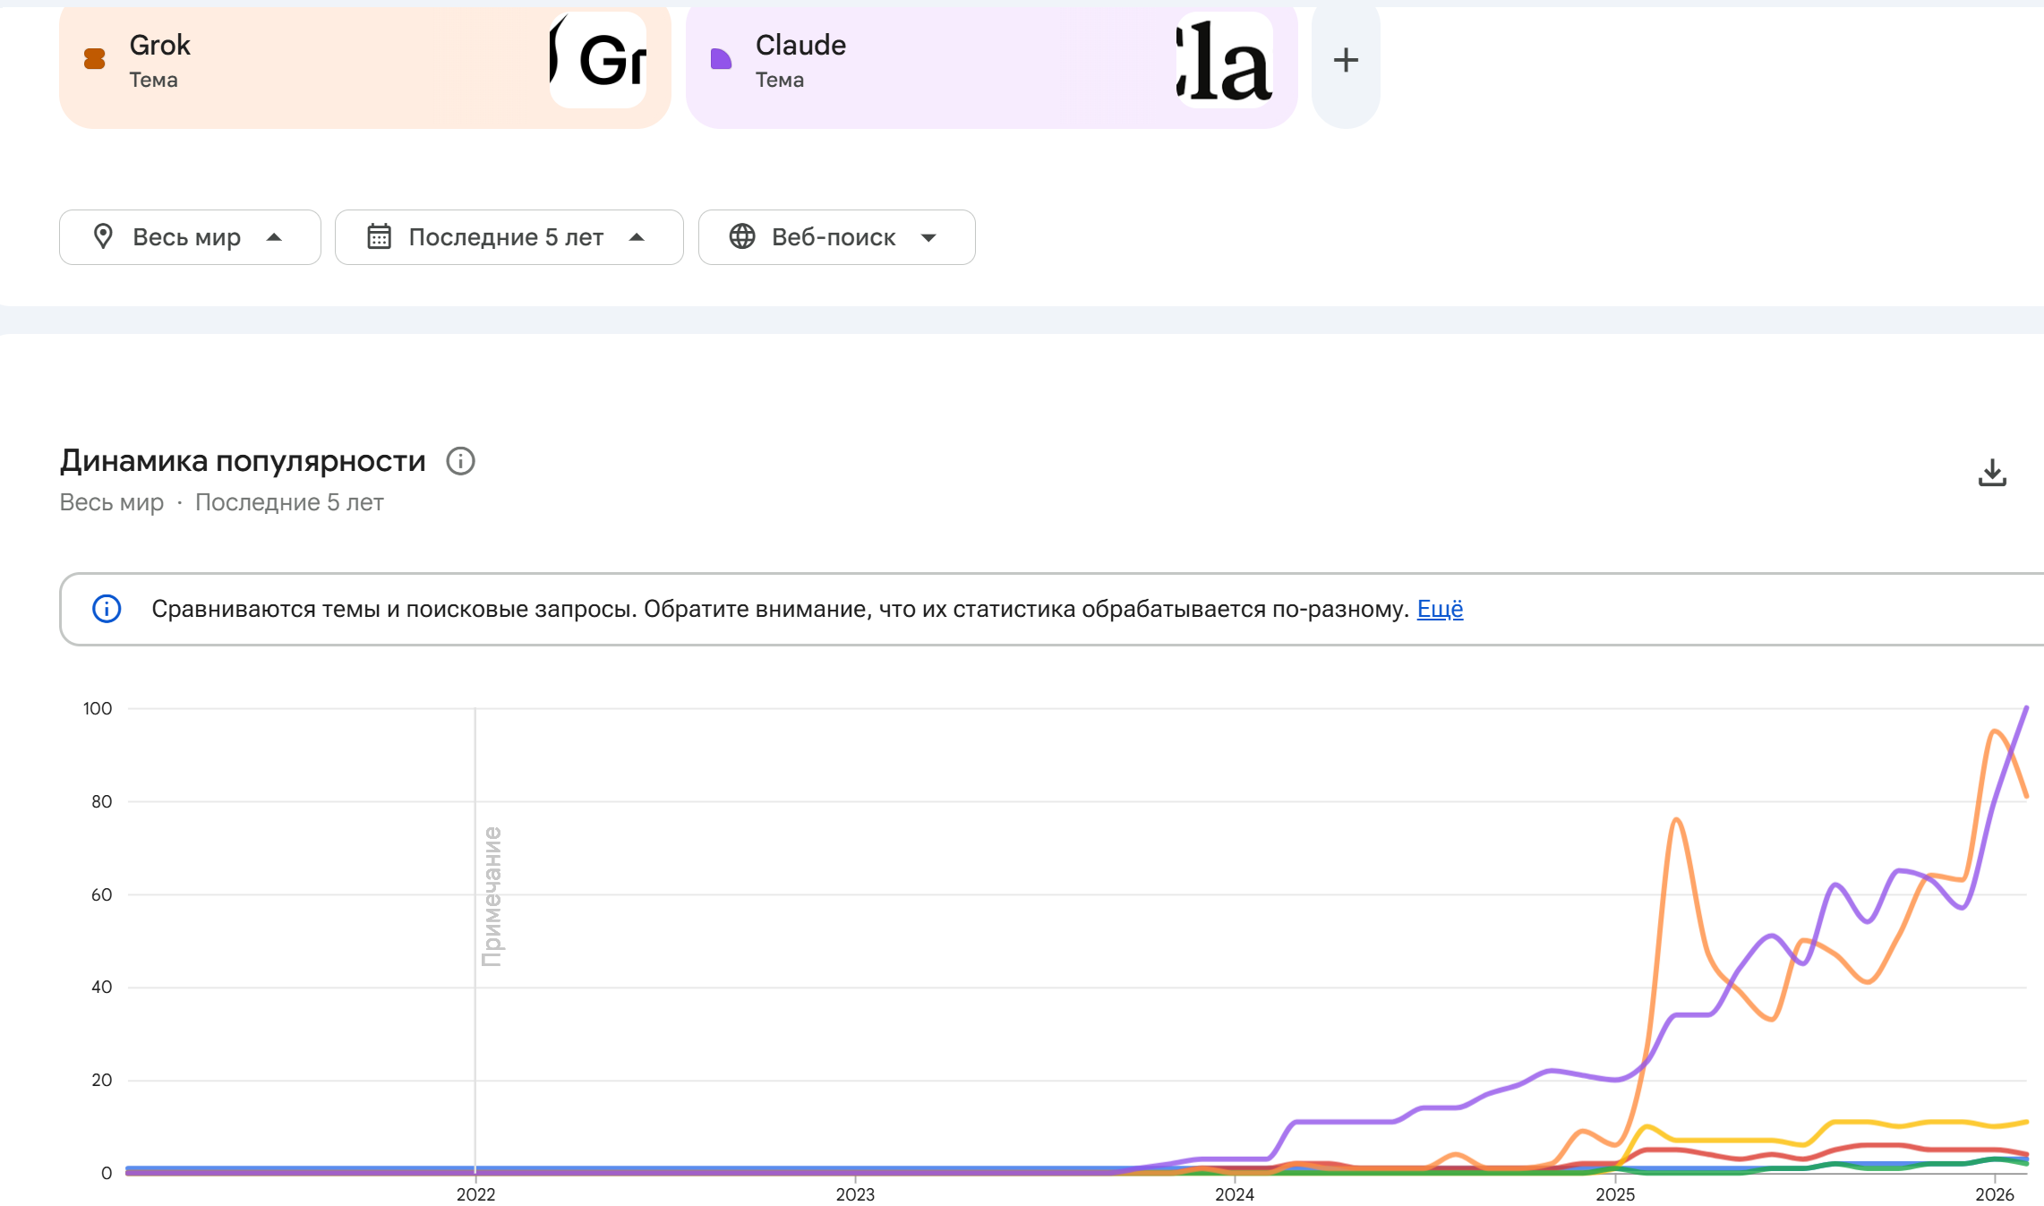
Task: Click the orange Grok color marker
Action: click(x=94, y=59)
